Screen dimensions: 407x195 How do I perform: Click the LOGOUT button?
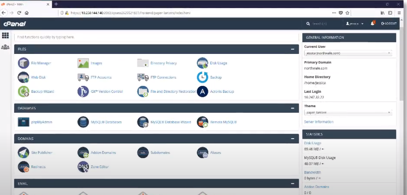[x=389, y=24]
